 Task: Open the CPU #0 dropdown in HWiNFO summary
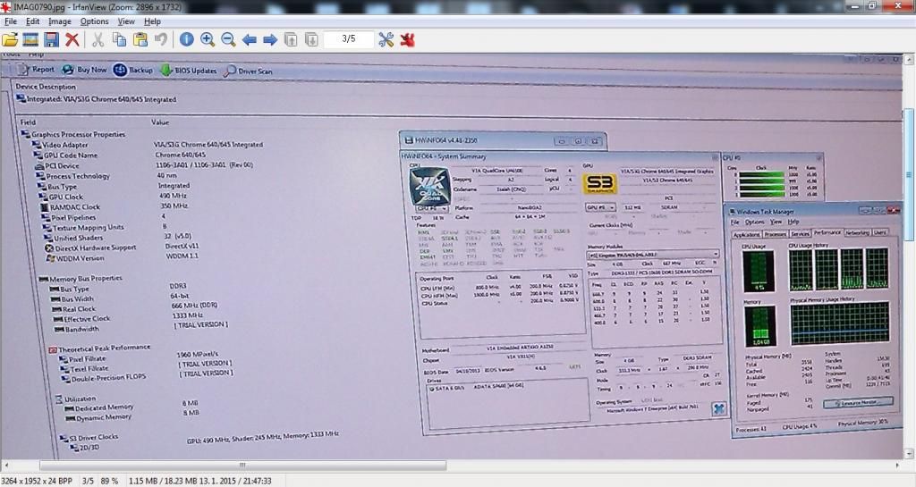pos(432,208)
